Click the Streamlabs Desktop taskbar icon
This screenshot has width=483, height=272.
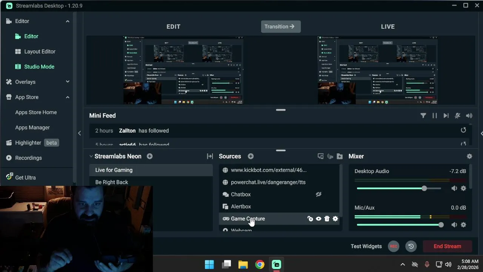277,264
